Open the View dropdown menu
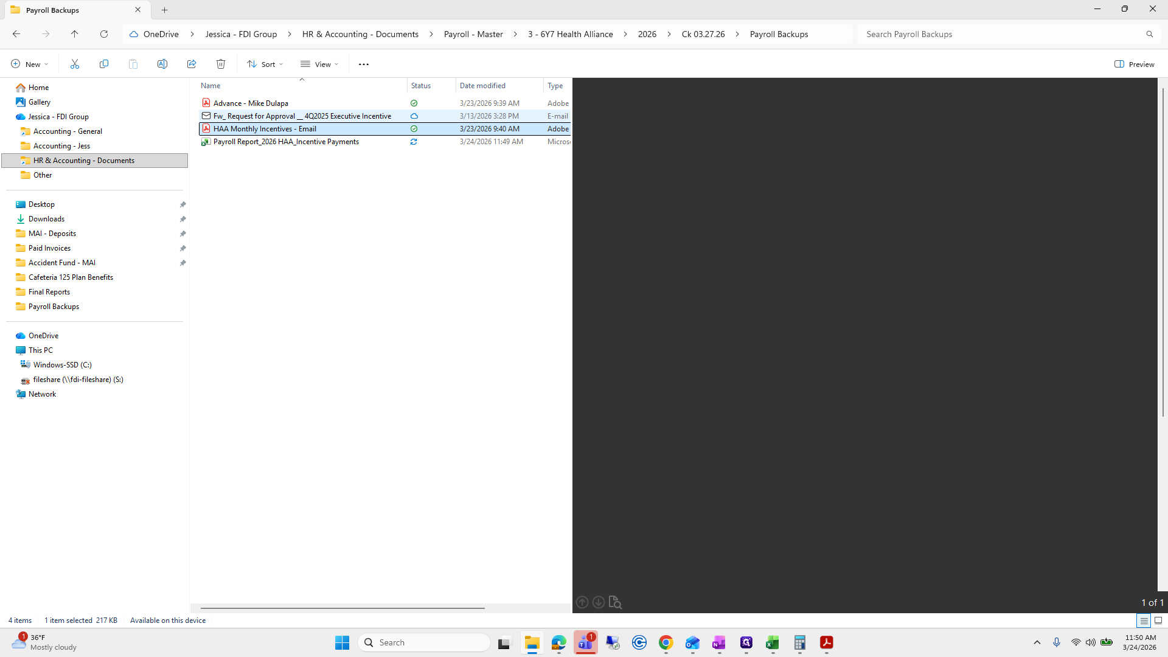1168x657 pixels. pos(319,64)
